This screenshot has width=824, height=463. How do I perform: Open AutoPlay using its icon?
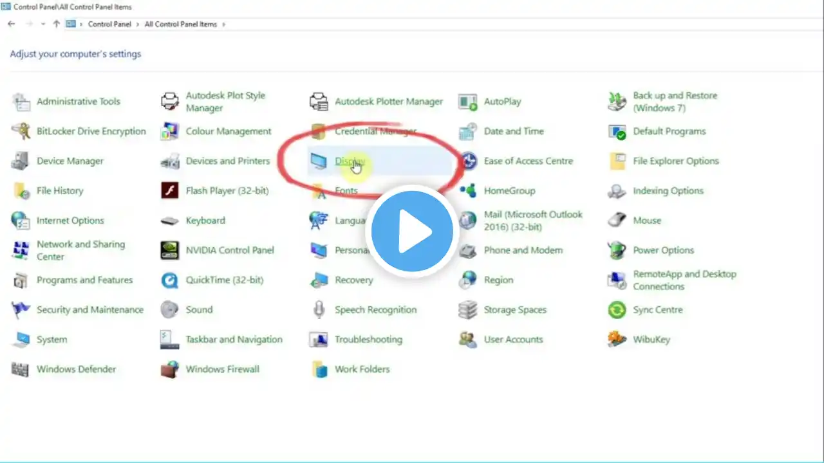(x=468, y=102)
